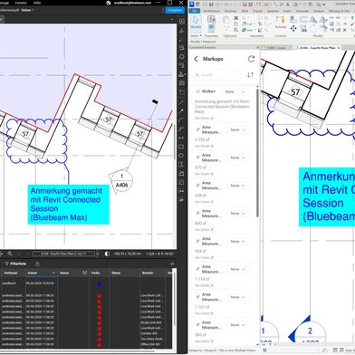The width and height of the screenshot is (355, 355).
Task: Click the red Delete X in the Modify panel
Action: (x=344, y=30)
